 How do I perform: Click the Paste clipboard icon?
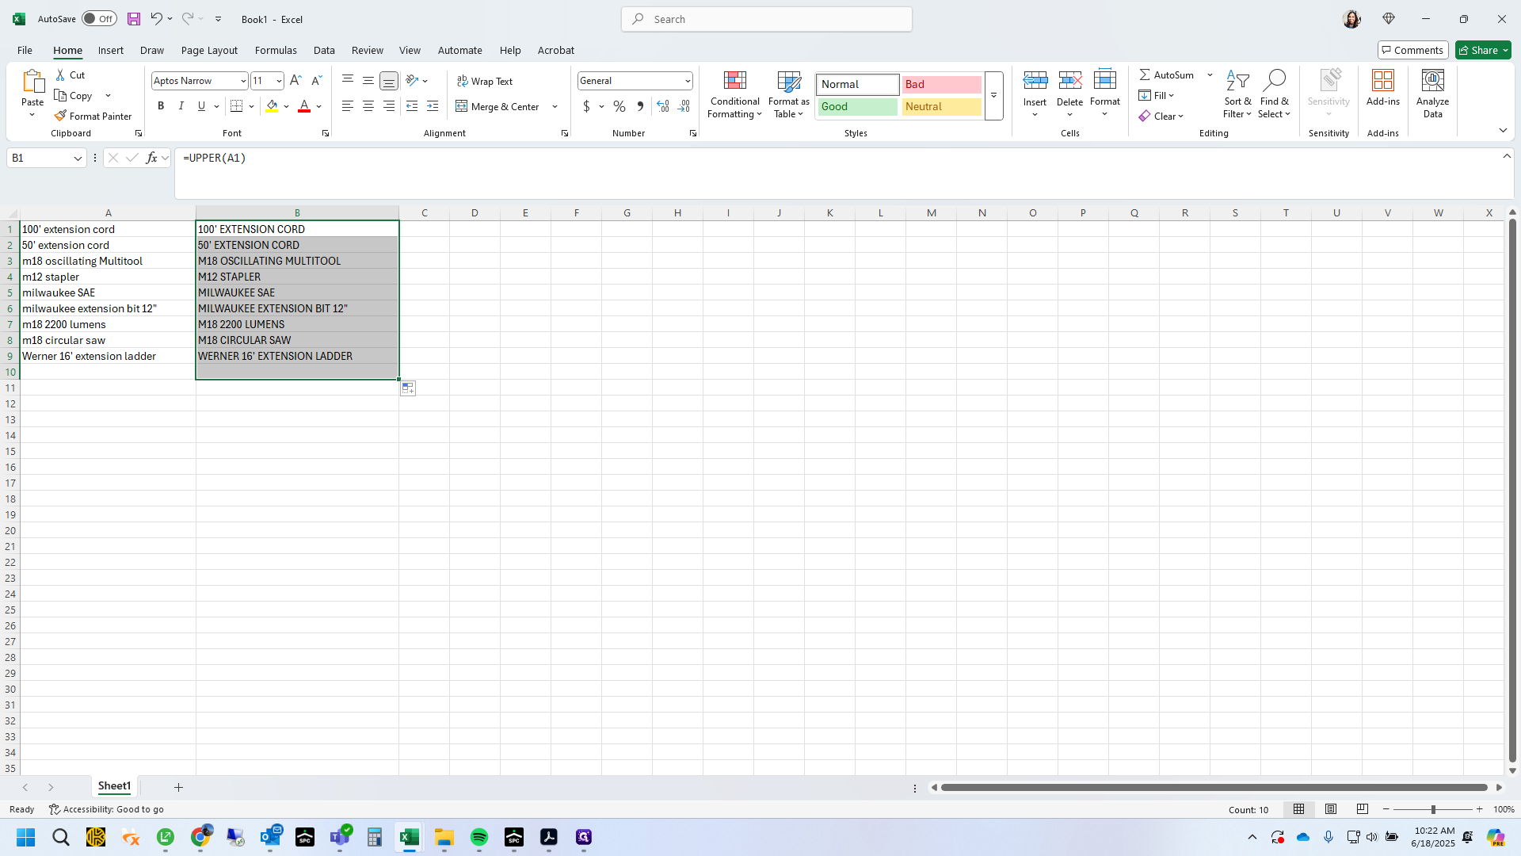32,81
